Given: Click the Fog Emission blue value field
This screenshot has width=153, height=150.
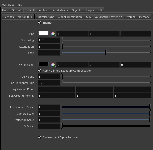Looking at the screenshot, I should click(136, 65).
